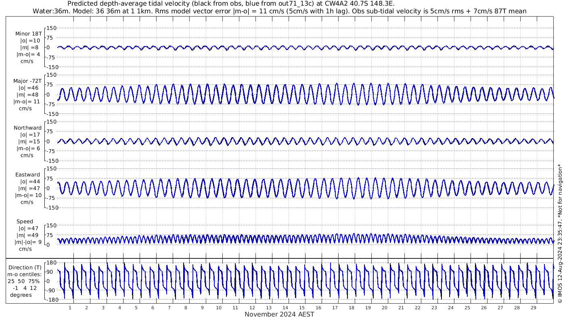Click the 'degrees' unit label
Screen dimensions: 565x323
[21, 295]
